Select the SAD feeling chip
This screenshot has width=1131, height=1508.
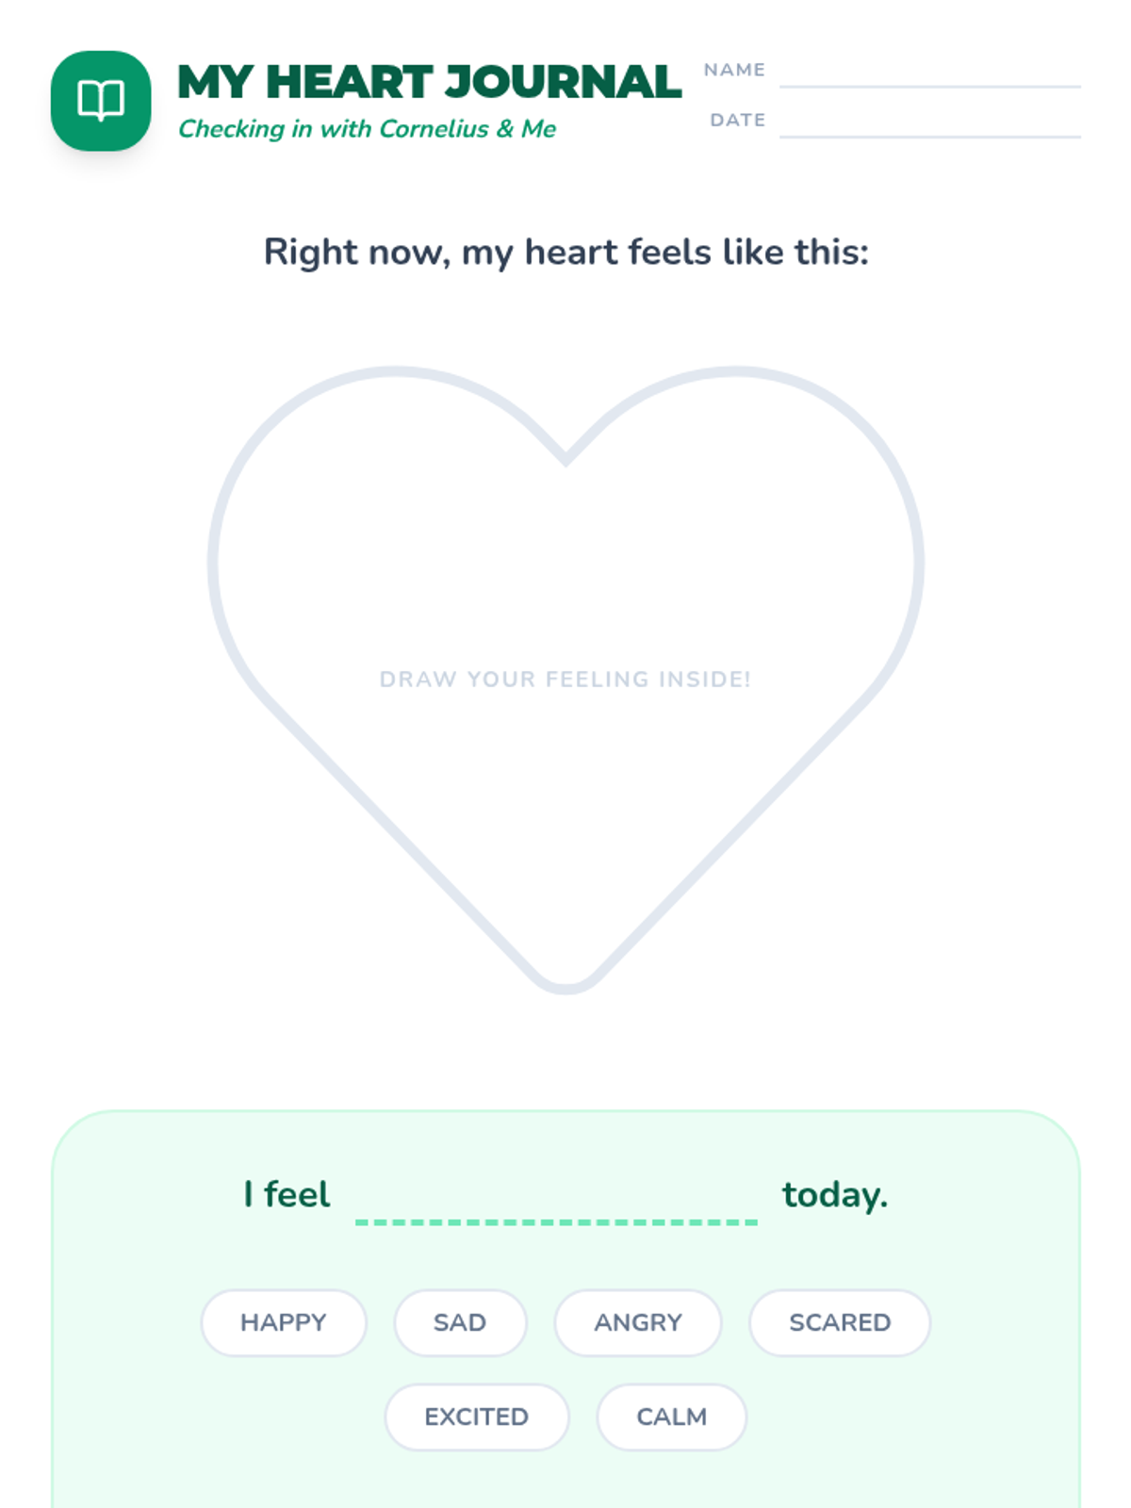pos(460,1322)
